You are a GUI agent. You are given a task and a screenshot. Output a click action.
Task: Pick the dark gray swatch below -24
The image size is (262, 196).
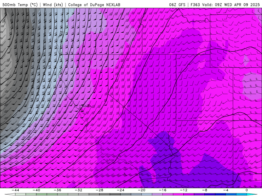pyautogui.click(x=115, y=194)
